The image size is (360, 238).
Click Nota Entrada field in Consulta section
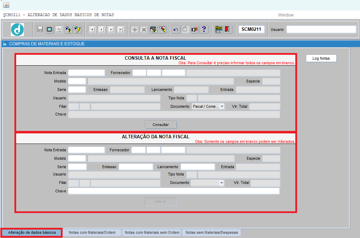tap(86, 73)
